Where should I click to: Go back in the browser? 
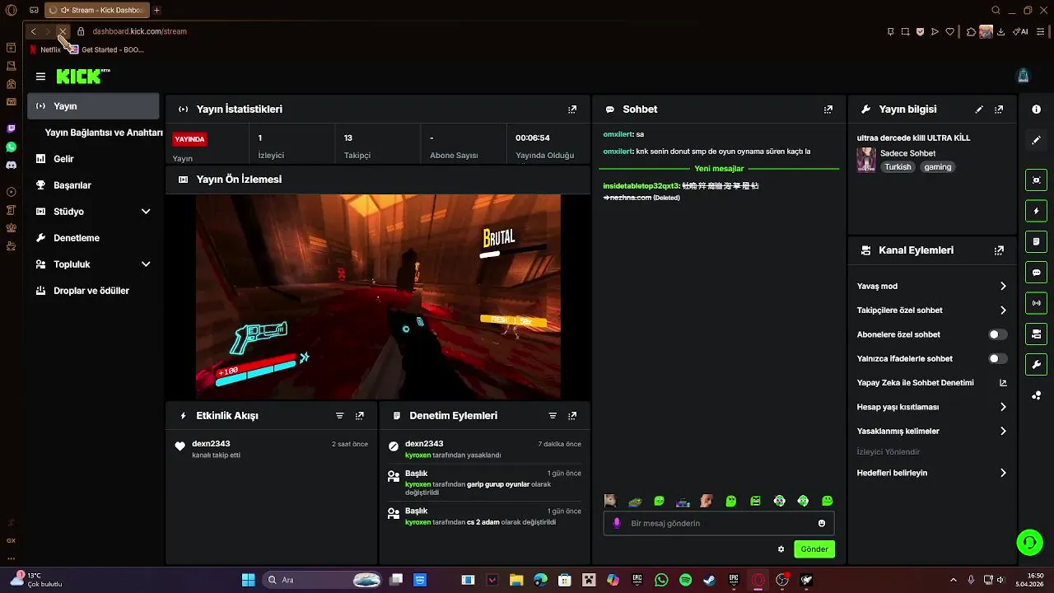(x=33, y=31)
